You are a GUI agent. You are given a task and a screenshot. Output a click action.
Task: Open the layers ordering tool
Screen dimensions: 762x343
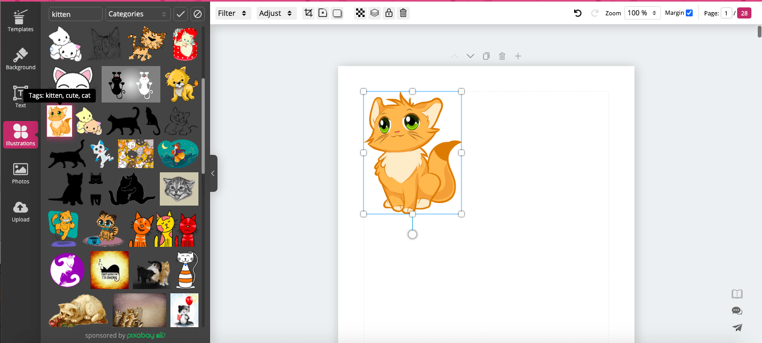click(375, 13)
